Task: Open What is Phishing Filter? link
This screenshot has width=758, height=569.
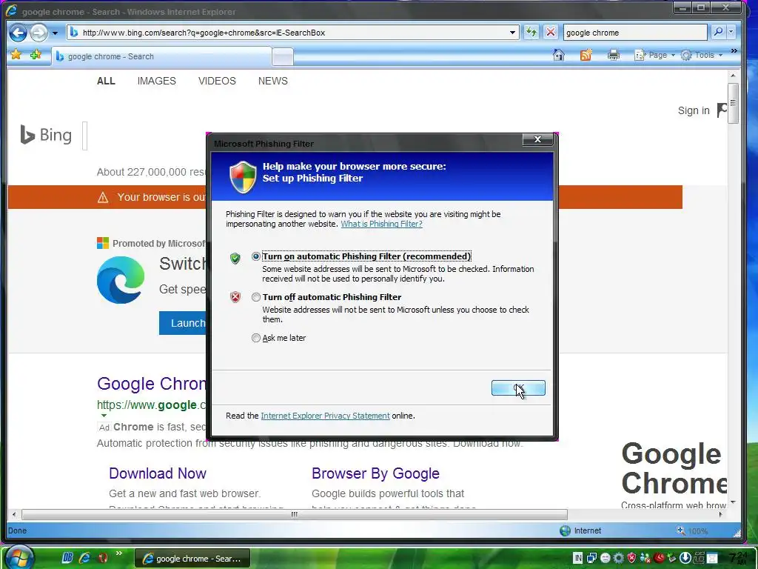Action: click(x=381, y=224)
